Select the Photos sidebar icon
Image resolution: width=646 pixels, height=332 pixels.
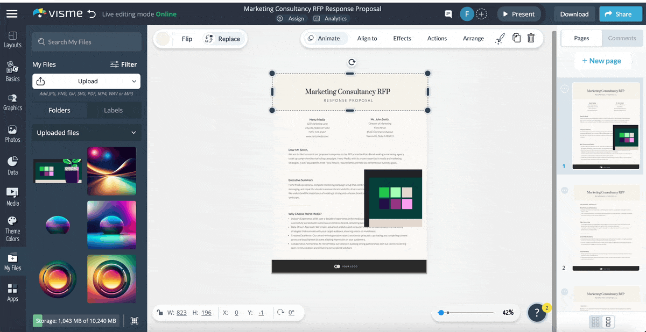12,133
